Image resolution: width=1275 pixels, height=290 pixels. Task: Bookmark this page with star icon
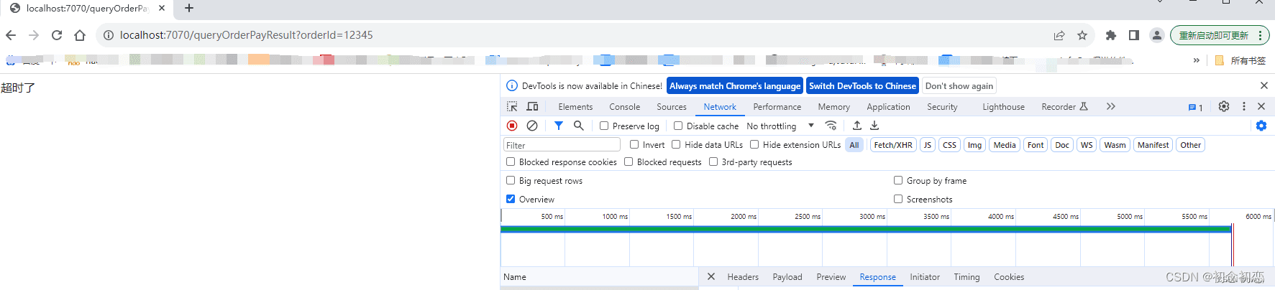1082,35
